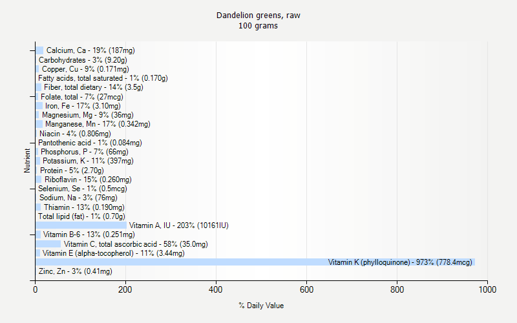517x323 pixels.
Task: Select 'Vitamin B-6 - 13% (0.251mg)' label
Action: (x=89, y=234)
